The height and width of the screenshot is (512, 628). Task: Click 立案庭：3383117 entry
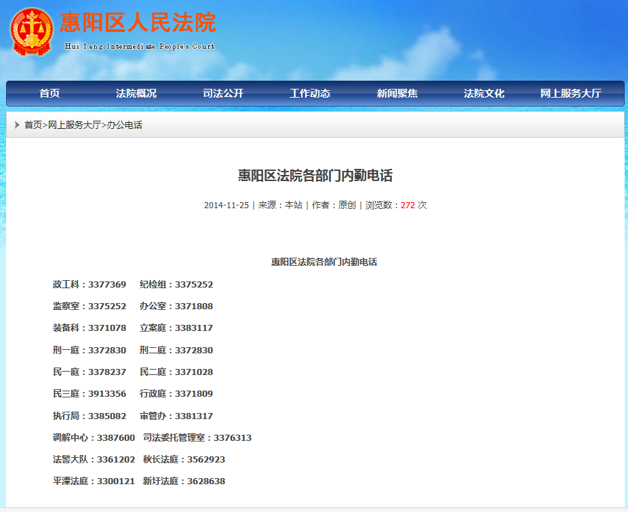pyautogui.click(x=176, y=328)
